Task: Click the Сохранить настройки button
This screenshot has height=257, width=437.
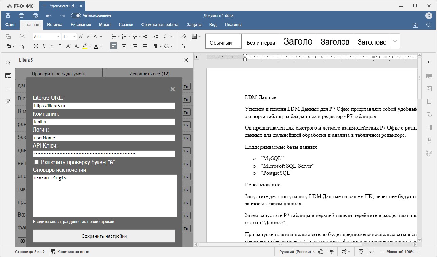Action: tap(104, 236)
